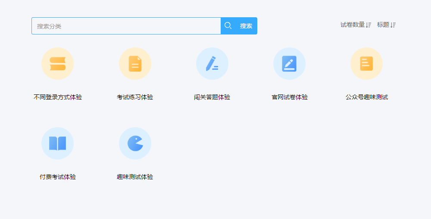Select the 不同登录方式体验 label
The image size is (431, 219).
coord(58,97)
